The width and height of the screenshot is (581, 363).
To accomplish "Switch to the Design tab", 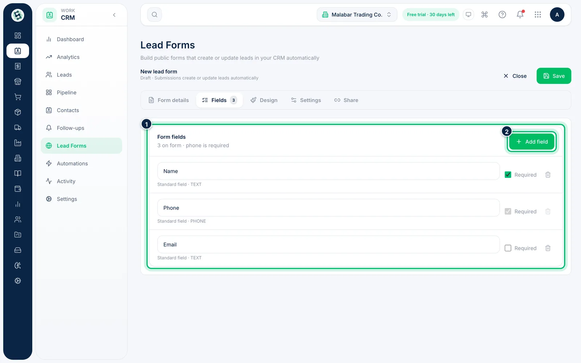I will [264, 100].
